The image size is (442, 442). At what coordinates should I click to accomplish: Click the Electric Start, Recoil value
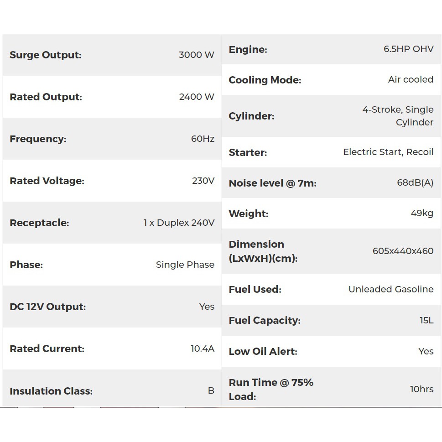point(388,152)
